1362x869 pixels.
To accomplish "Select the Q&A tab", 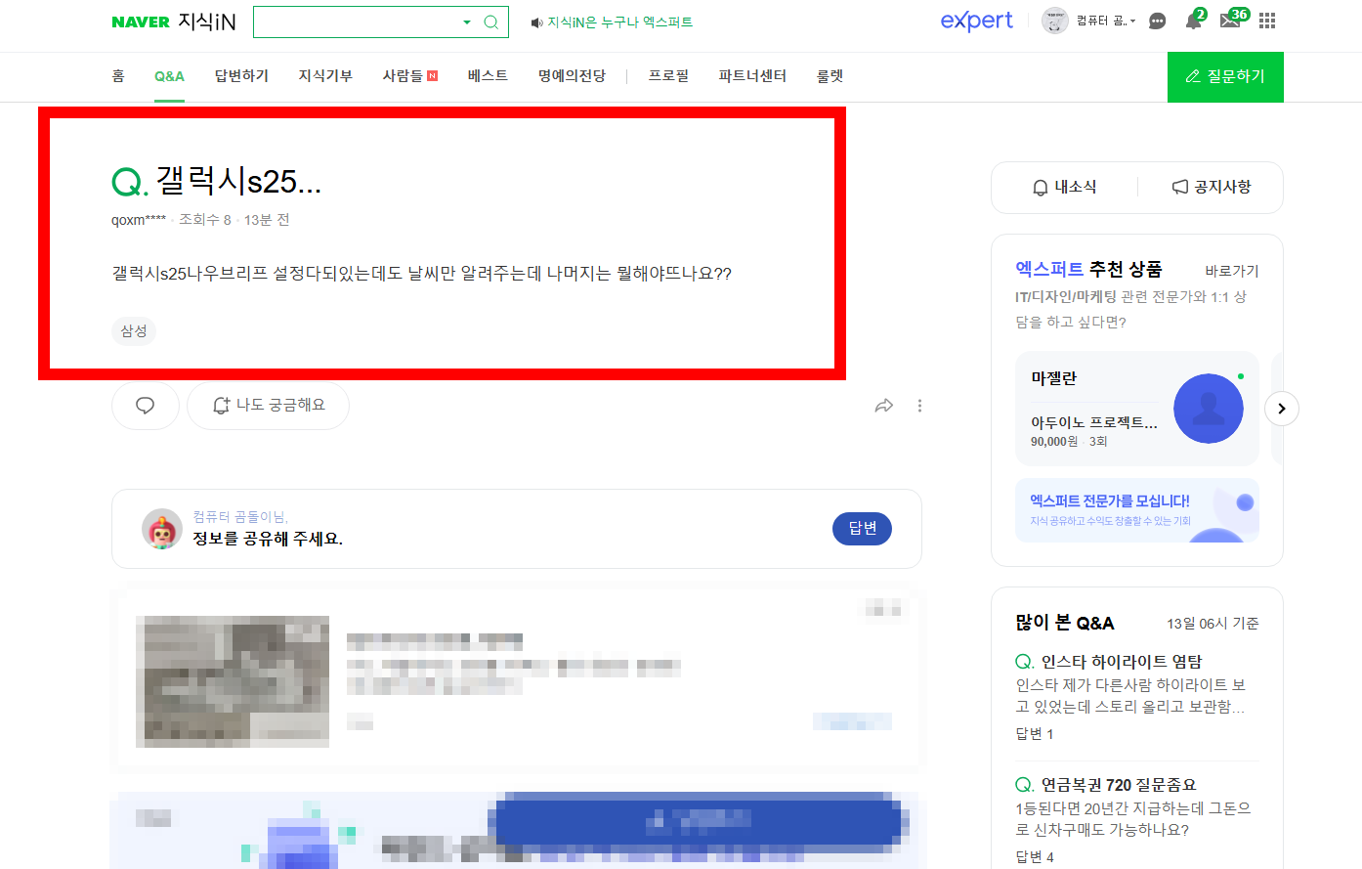I will [169, 76].
